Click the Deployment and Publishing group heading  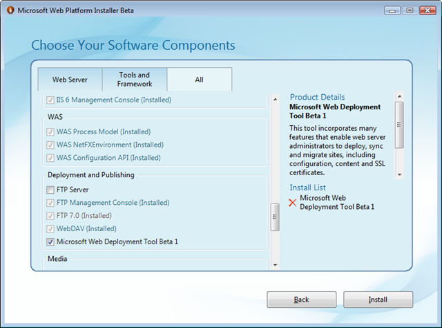pos(90,175)
